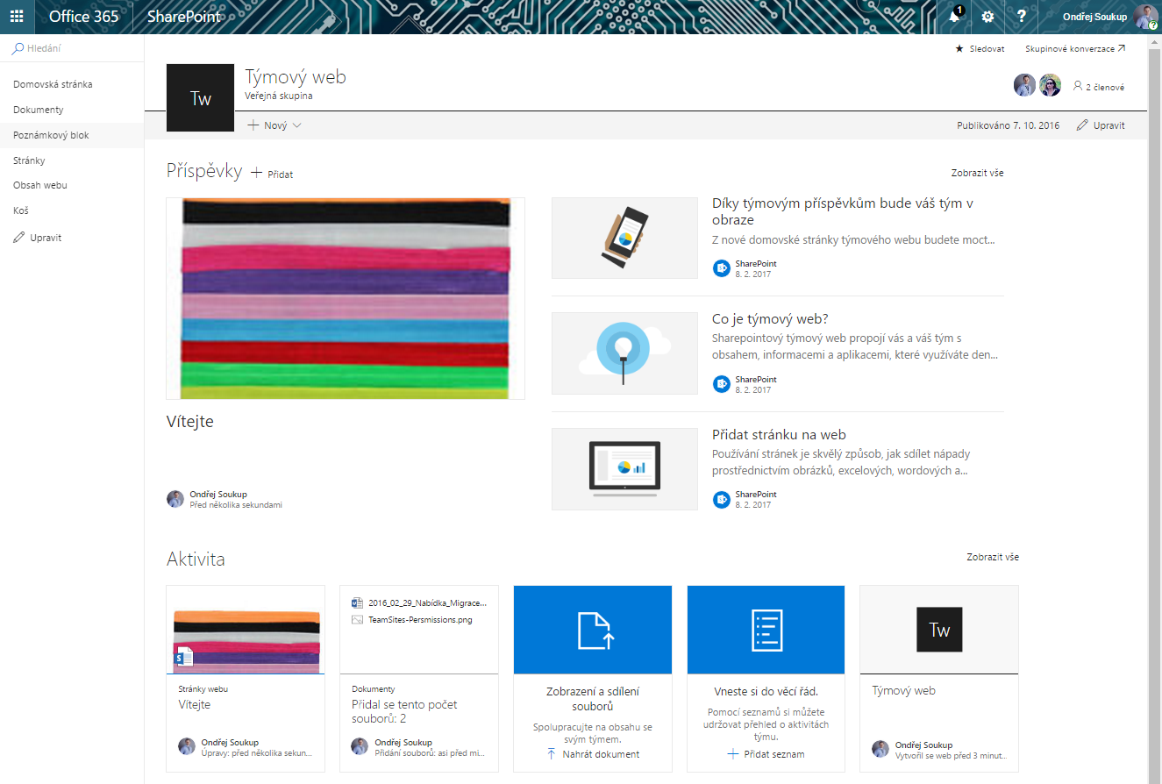Open Poznámkový blok in navigation
The image size is (1162, 784).
pyautogui.click(x=51, y=135)
